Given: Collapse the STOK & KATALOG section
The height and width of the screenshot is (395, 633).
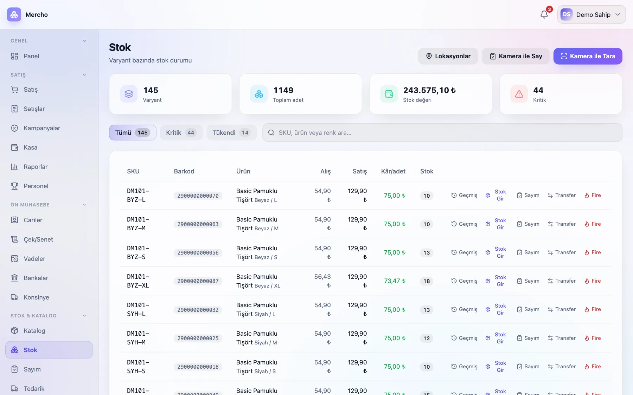Looking at the screenshot, I should coord(84,315).
